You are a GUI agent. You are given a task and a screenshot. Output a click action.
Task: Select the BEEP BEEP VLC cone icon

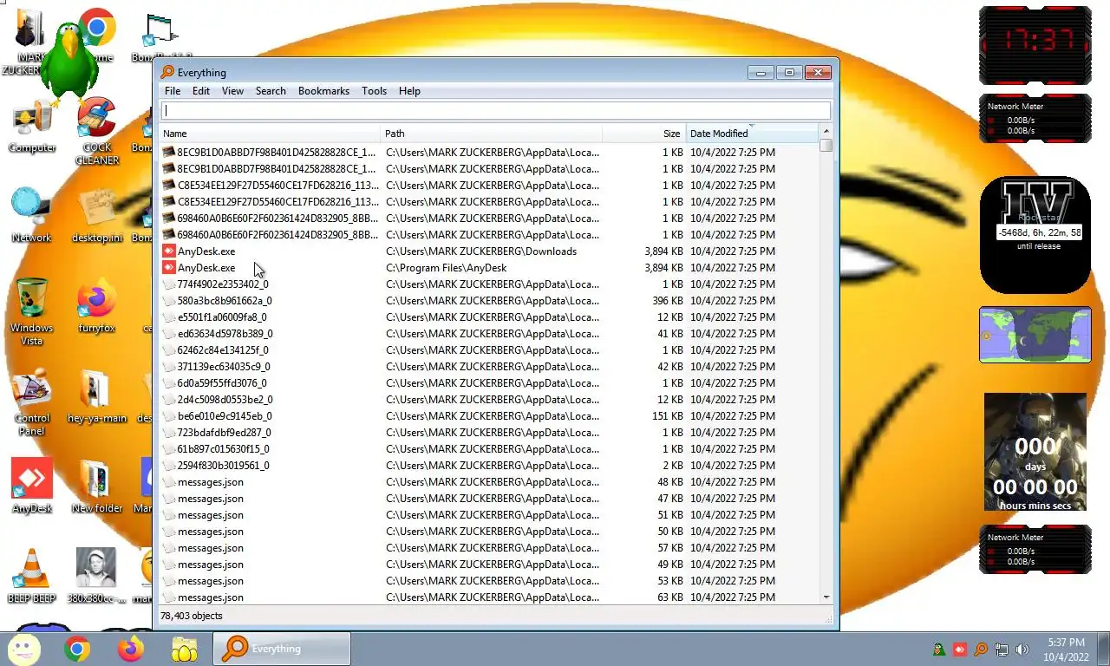32,577
